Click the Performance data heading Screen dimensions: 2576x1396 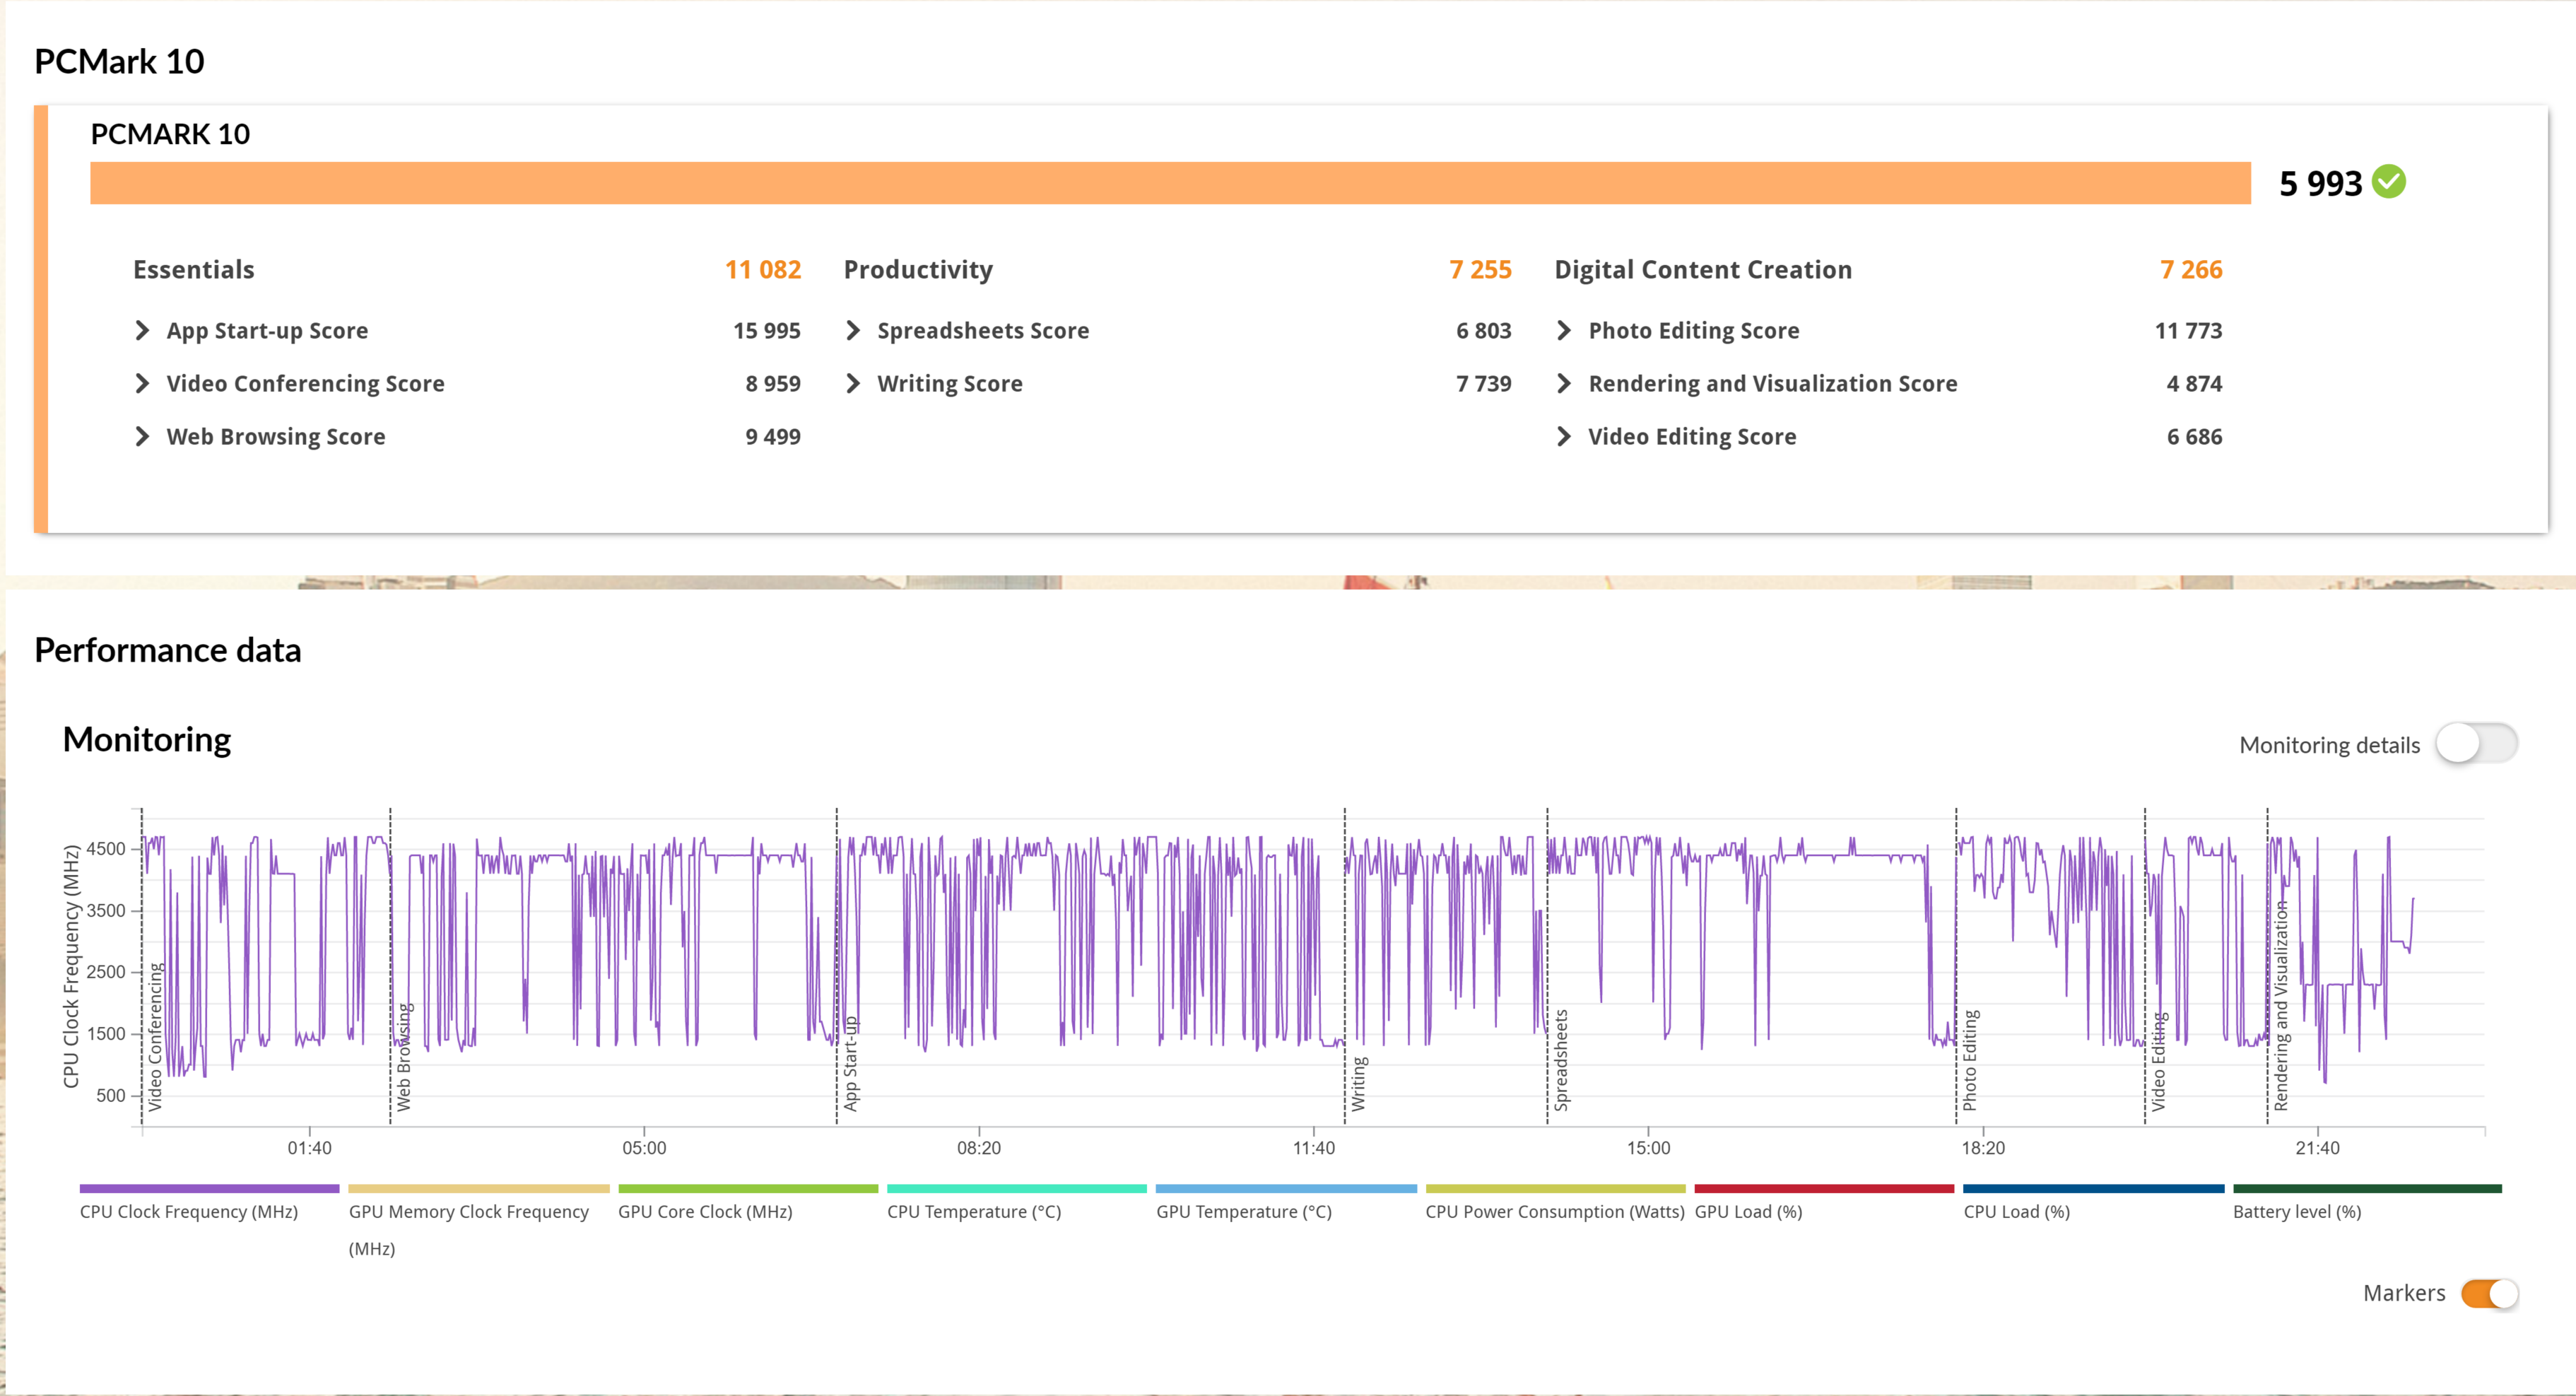click(168, 650)
